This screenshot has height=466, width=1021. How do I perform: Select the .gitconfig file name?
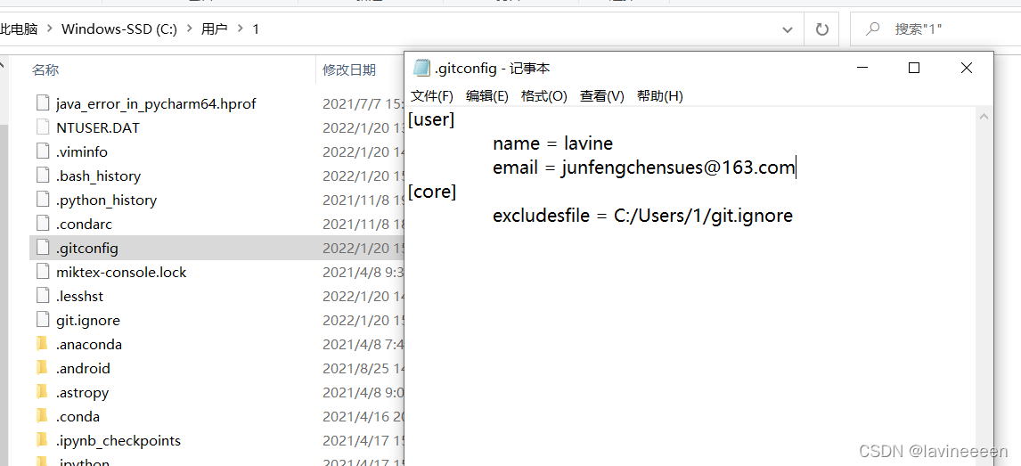87,249
